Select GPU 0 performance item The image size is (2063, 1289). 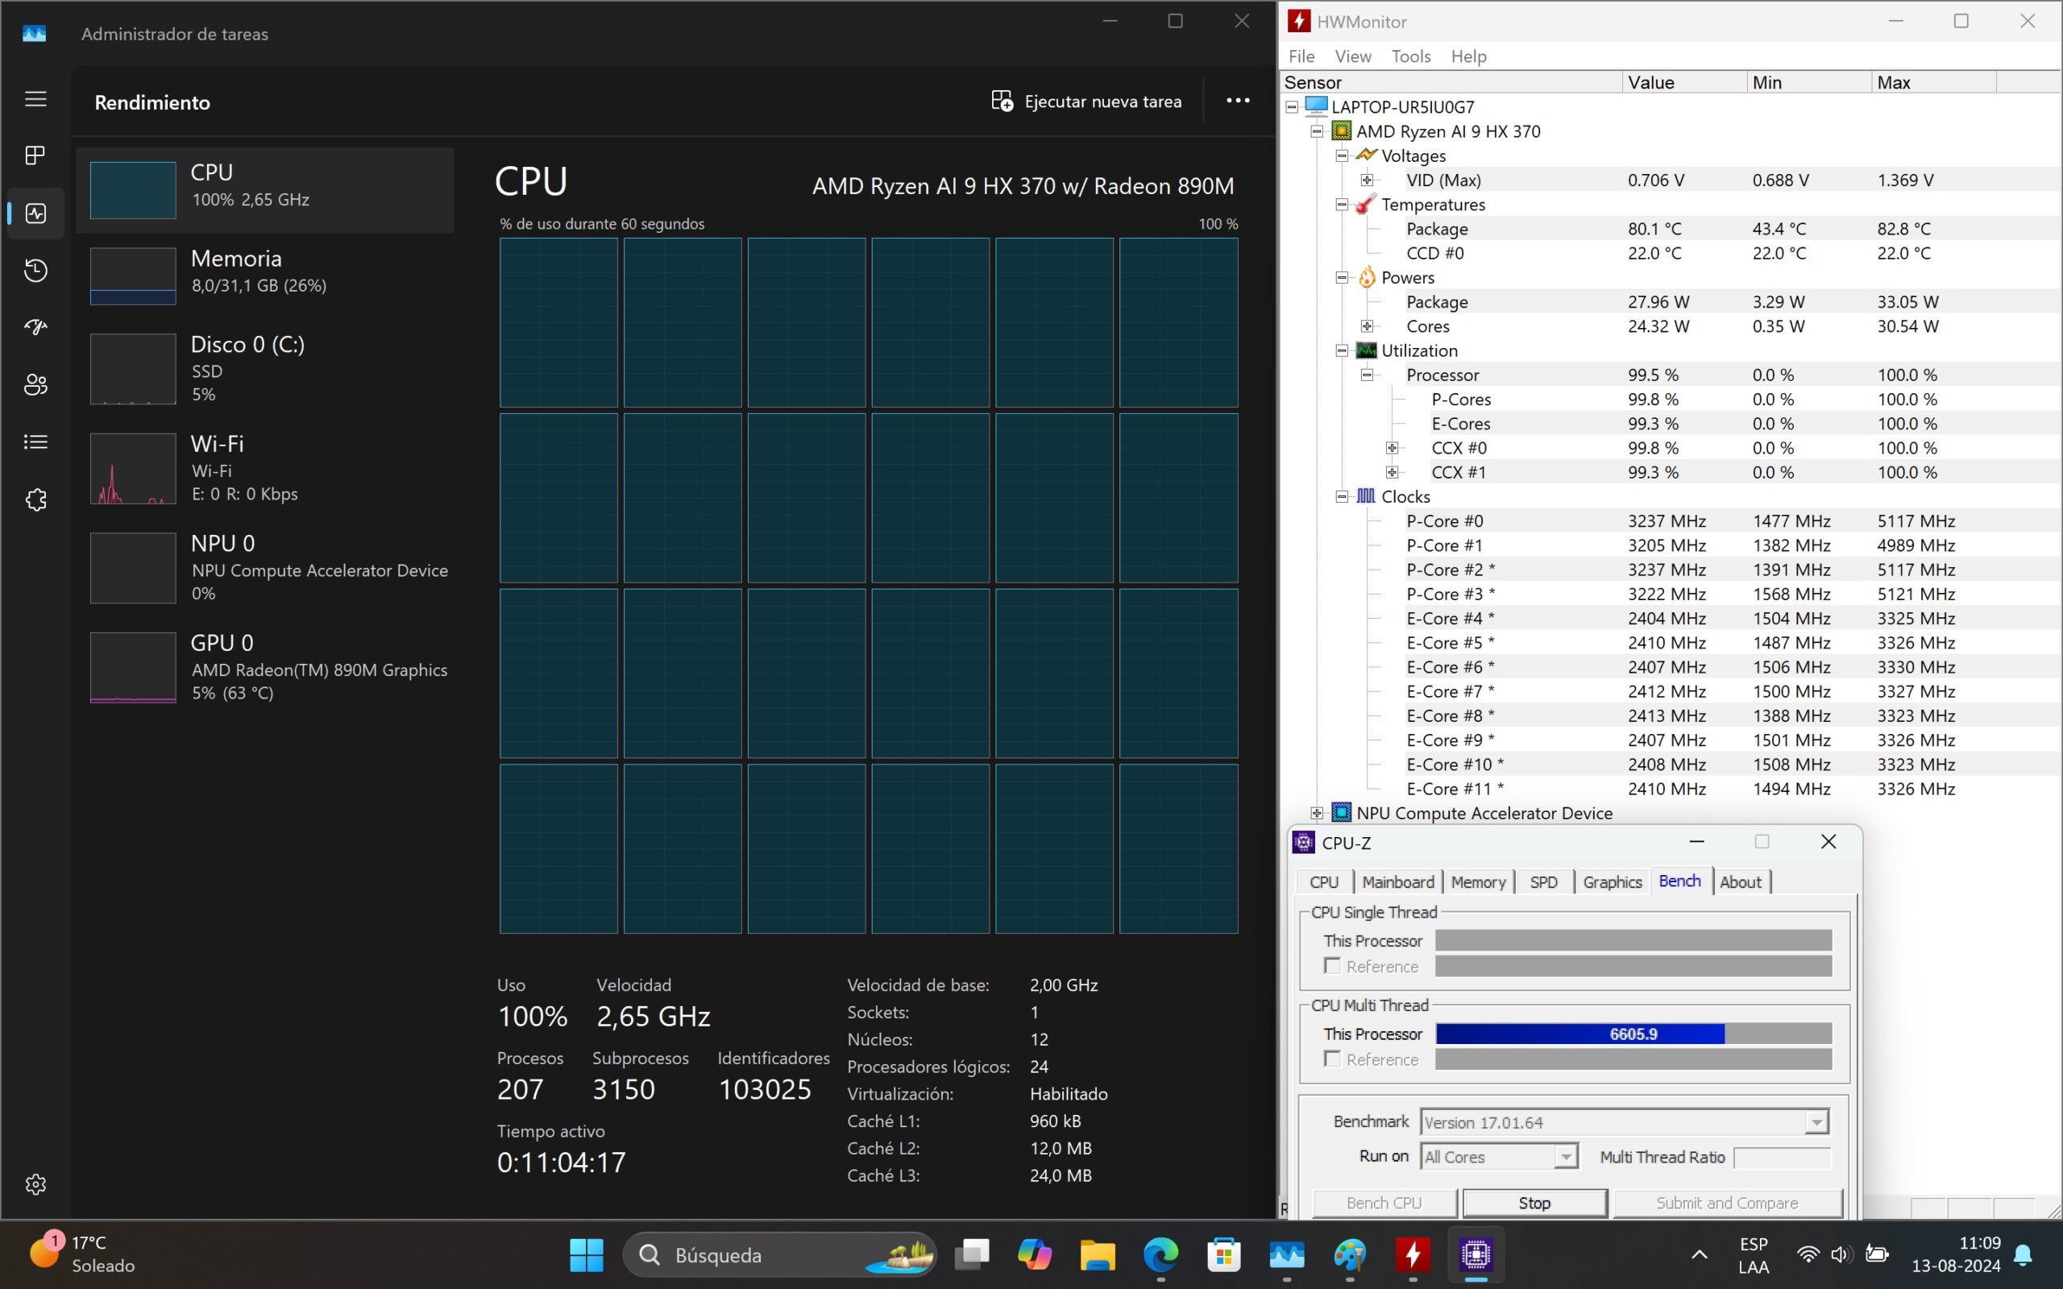pyautogui.click(x=265, y=667)
